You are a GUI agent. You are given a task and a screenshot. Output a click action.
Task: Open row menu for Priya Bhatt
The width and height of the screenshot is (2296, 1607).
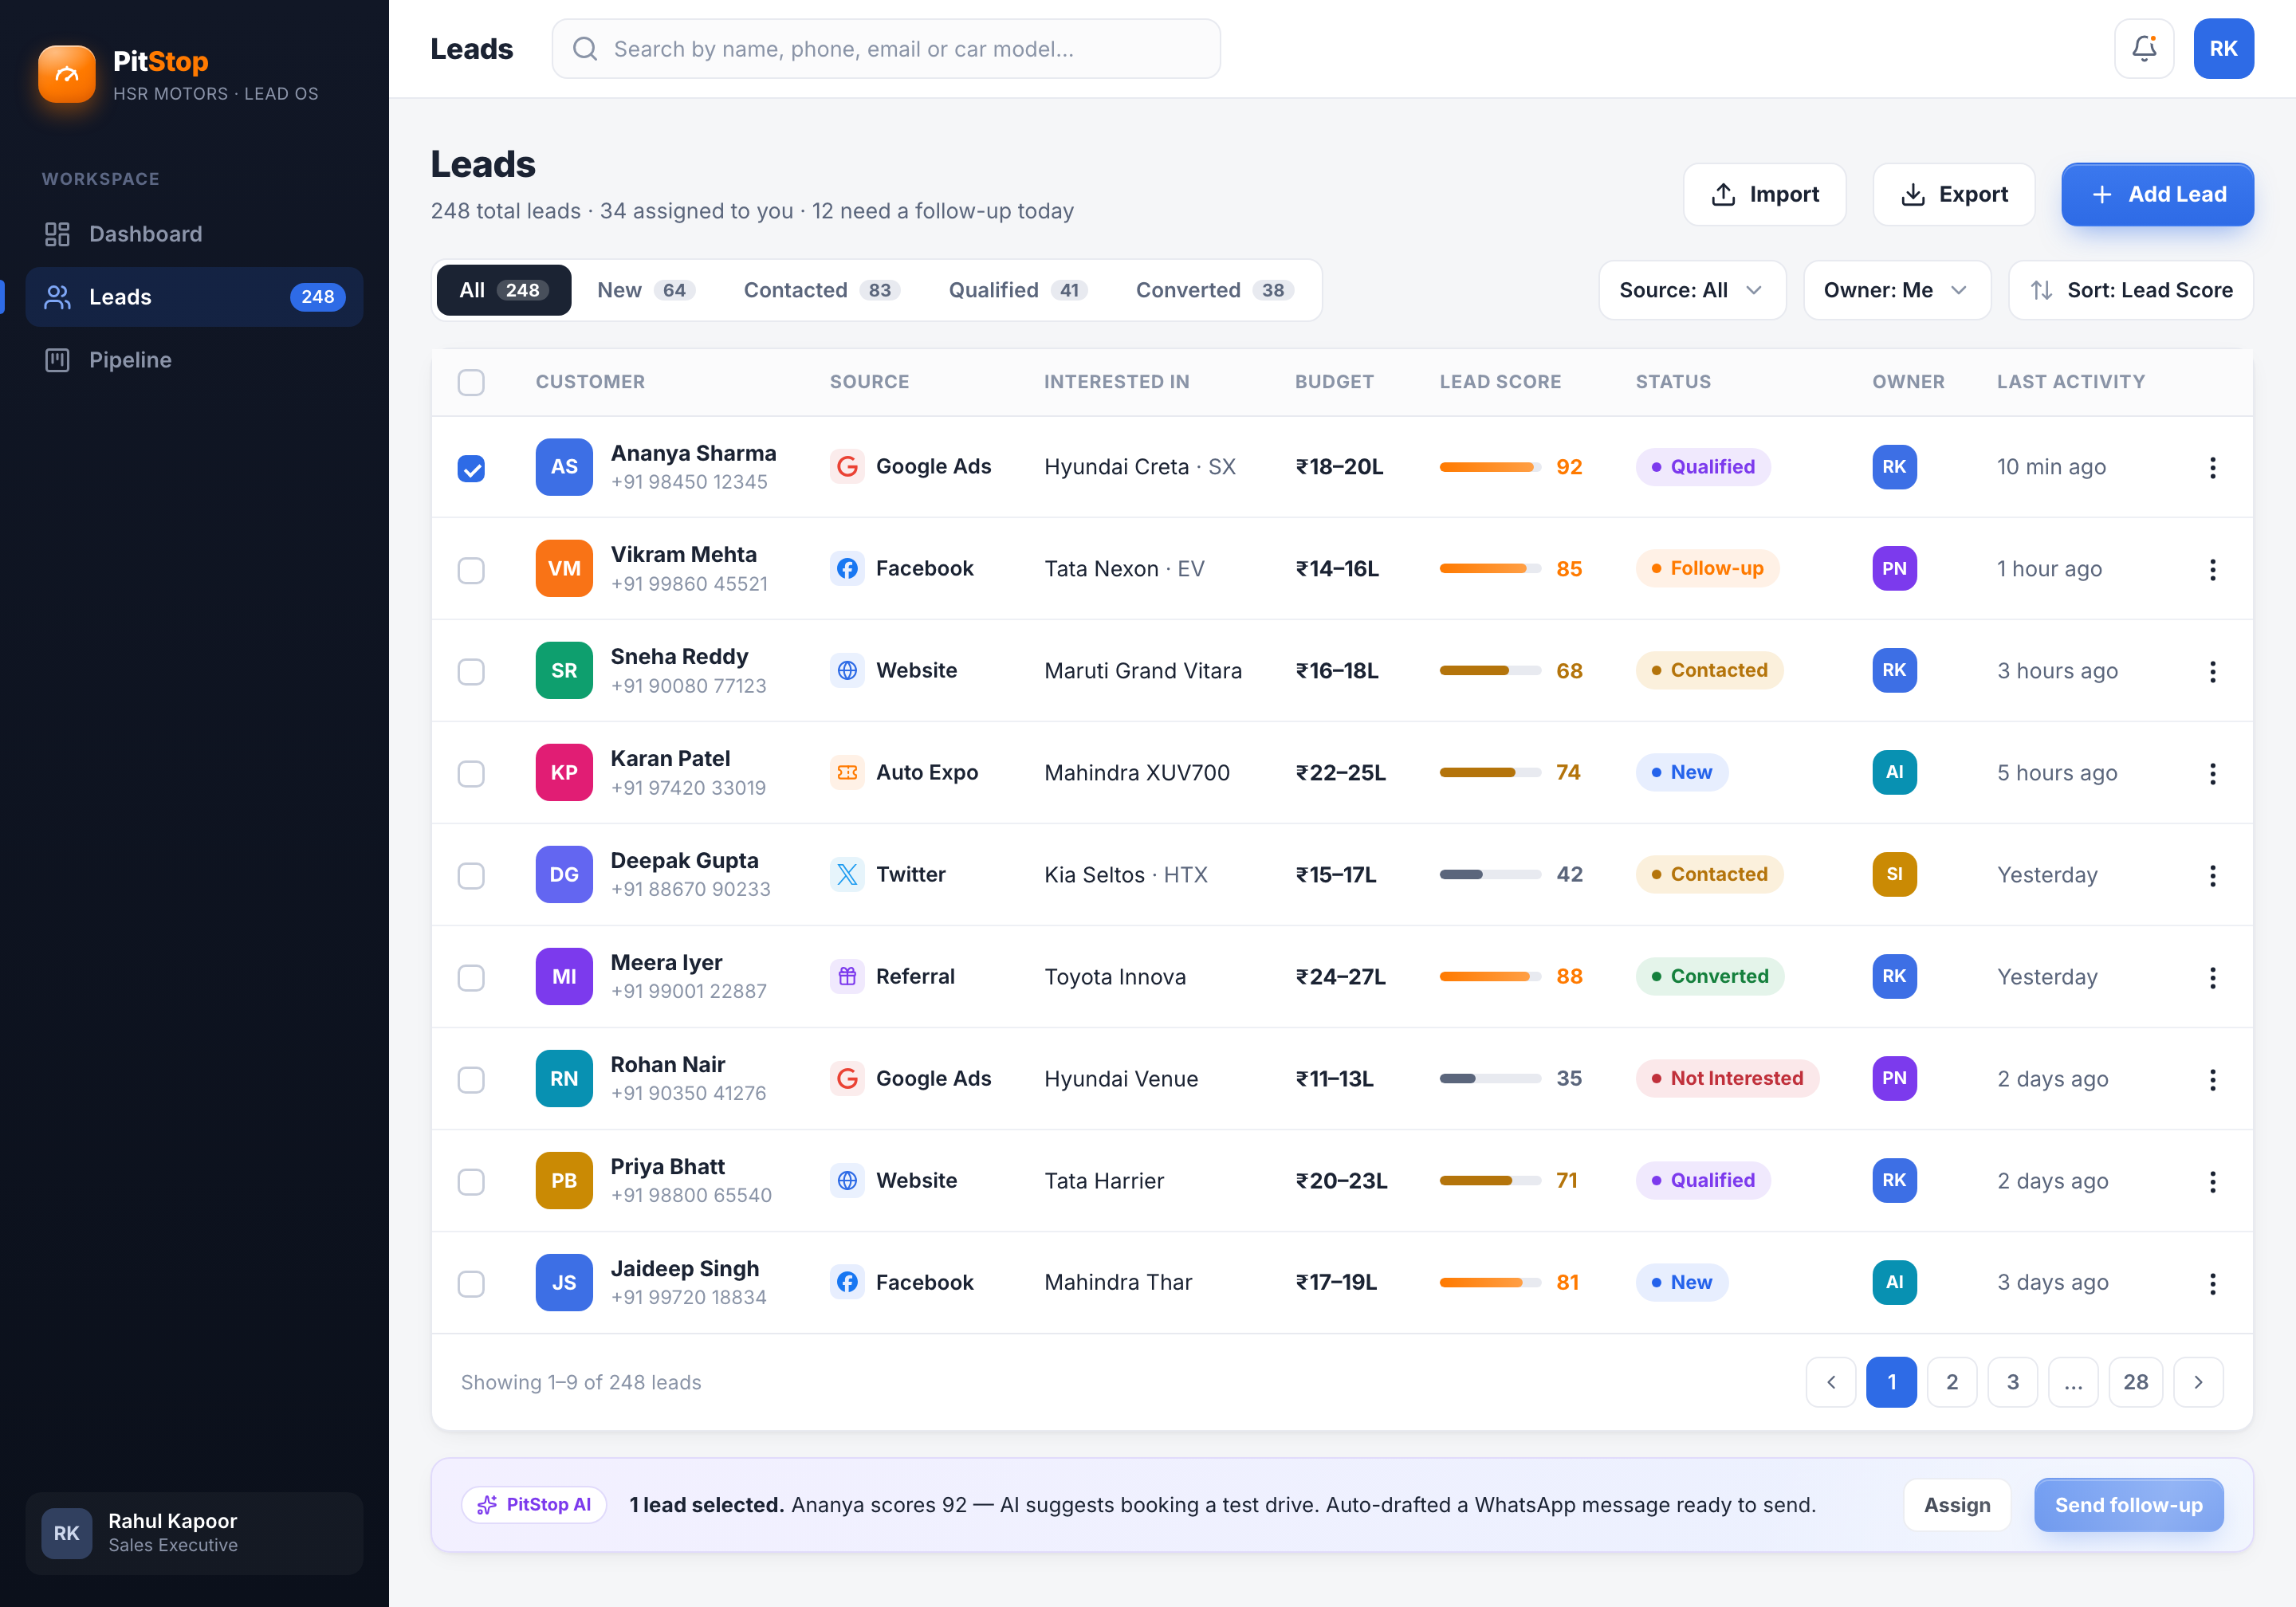point(2212,1181)
